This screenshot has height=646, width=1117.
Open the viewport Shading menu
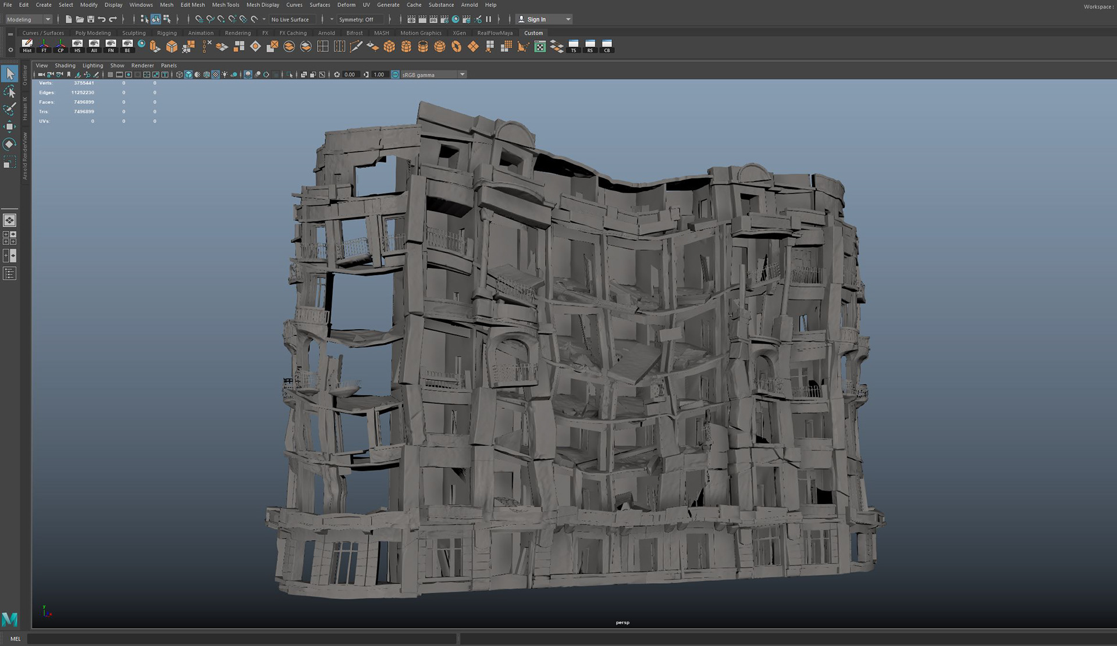65,66
